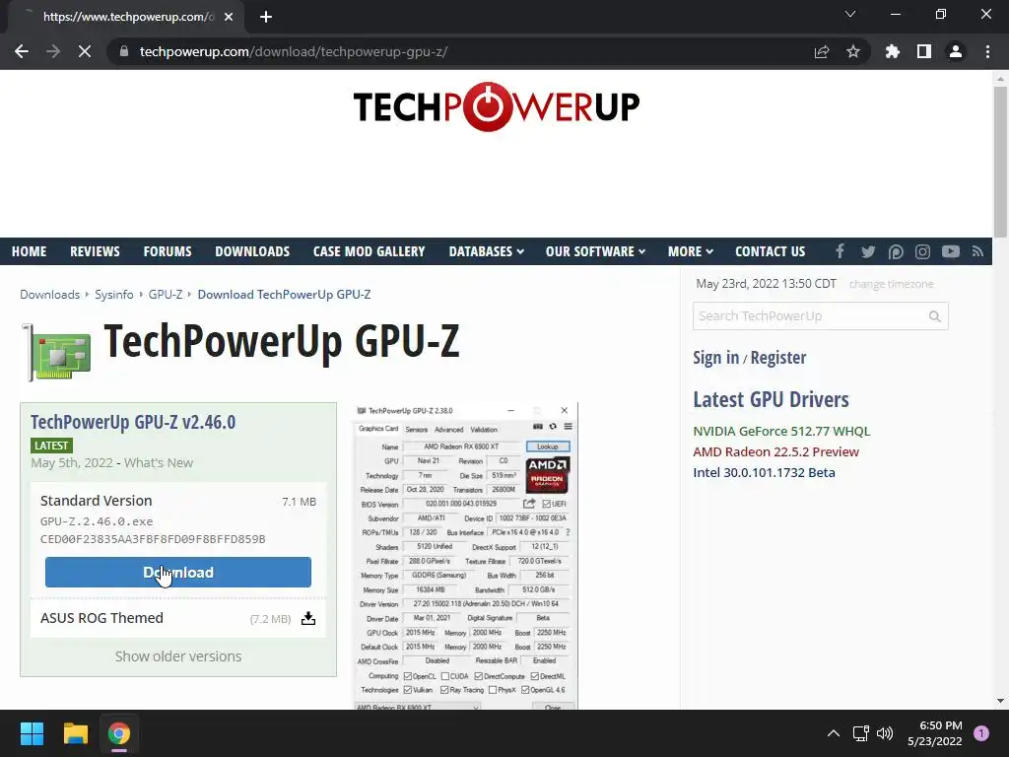This screenshot has width=1009, height=757.
Task: Click the address bar URL
Action: 294,51
